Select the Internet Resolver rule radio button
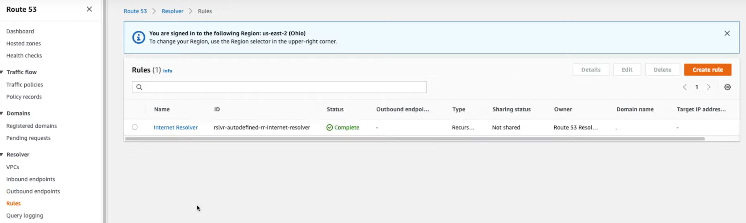The image size is (746, 223). point(135,127)
